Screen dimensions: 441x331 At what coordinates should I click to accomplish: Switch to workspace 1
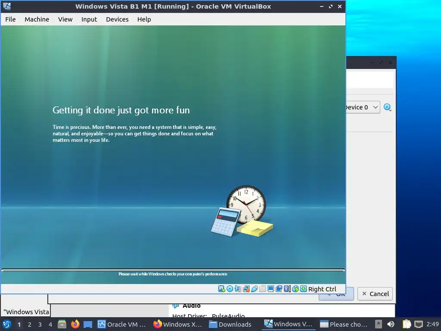19,325
